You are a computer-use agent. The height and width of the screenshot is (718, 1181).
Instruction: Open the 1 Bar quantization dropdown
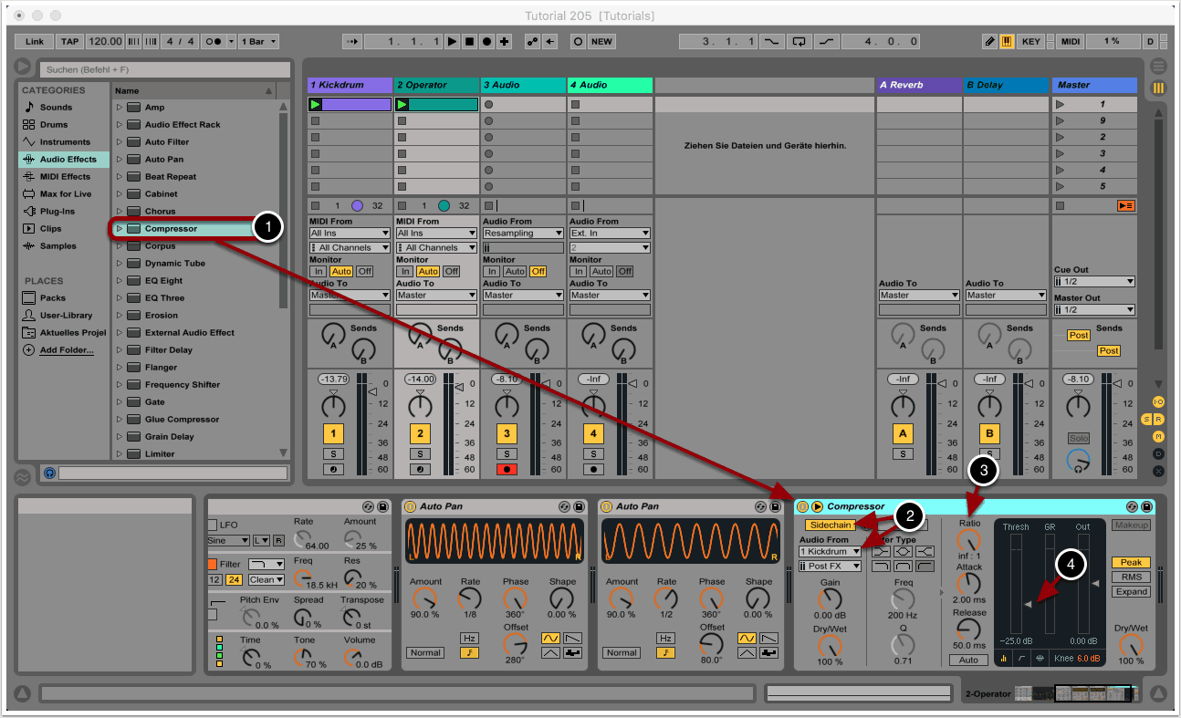[x=259, y=42]
